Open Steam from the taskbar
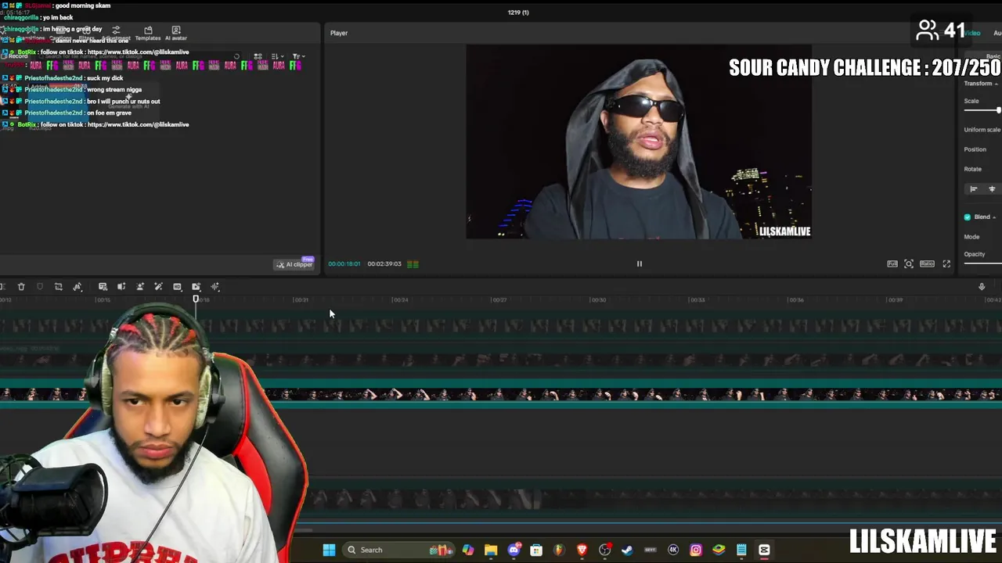The image size is (1002, 563). coord(627,550)
